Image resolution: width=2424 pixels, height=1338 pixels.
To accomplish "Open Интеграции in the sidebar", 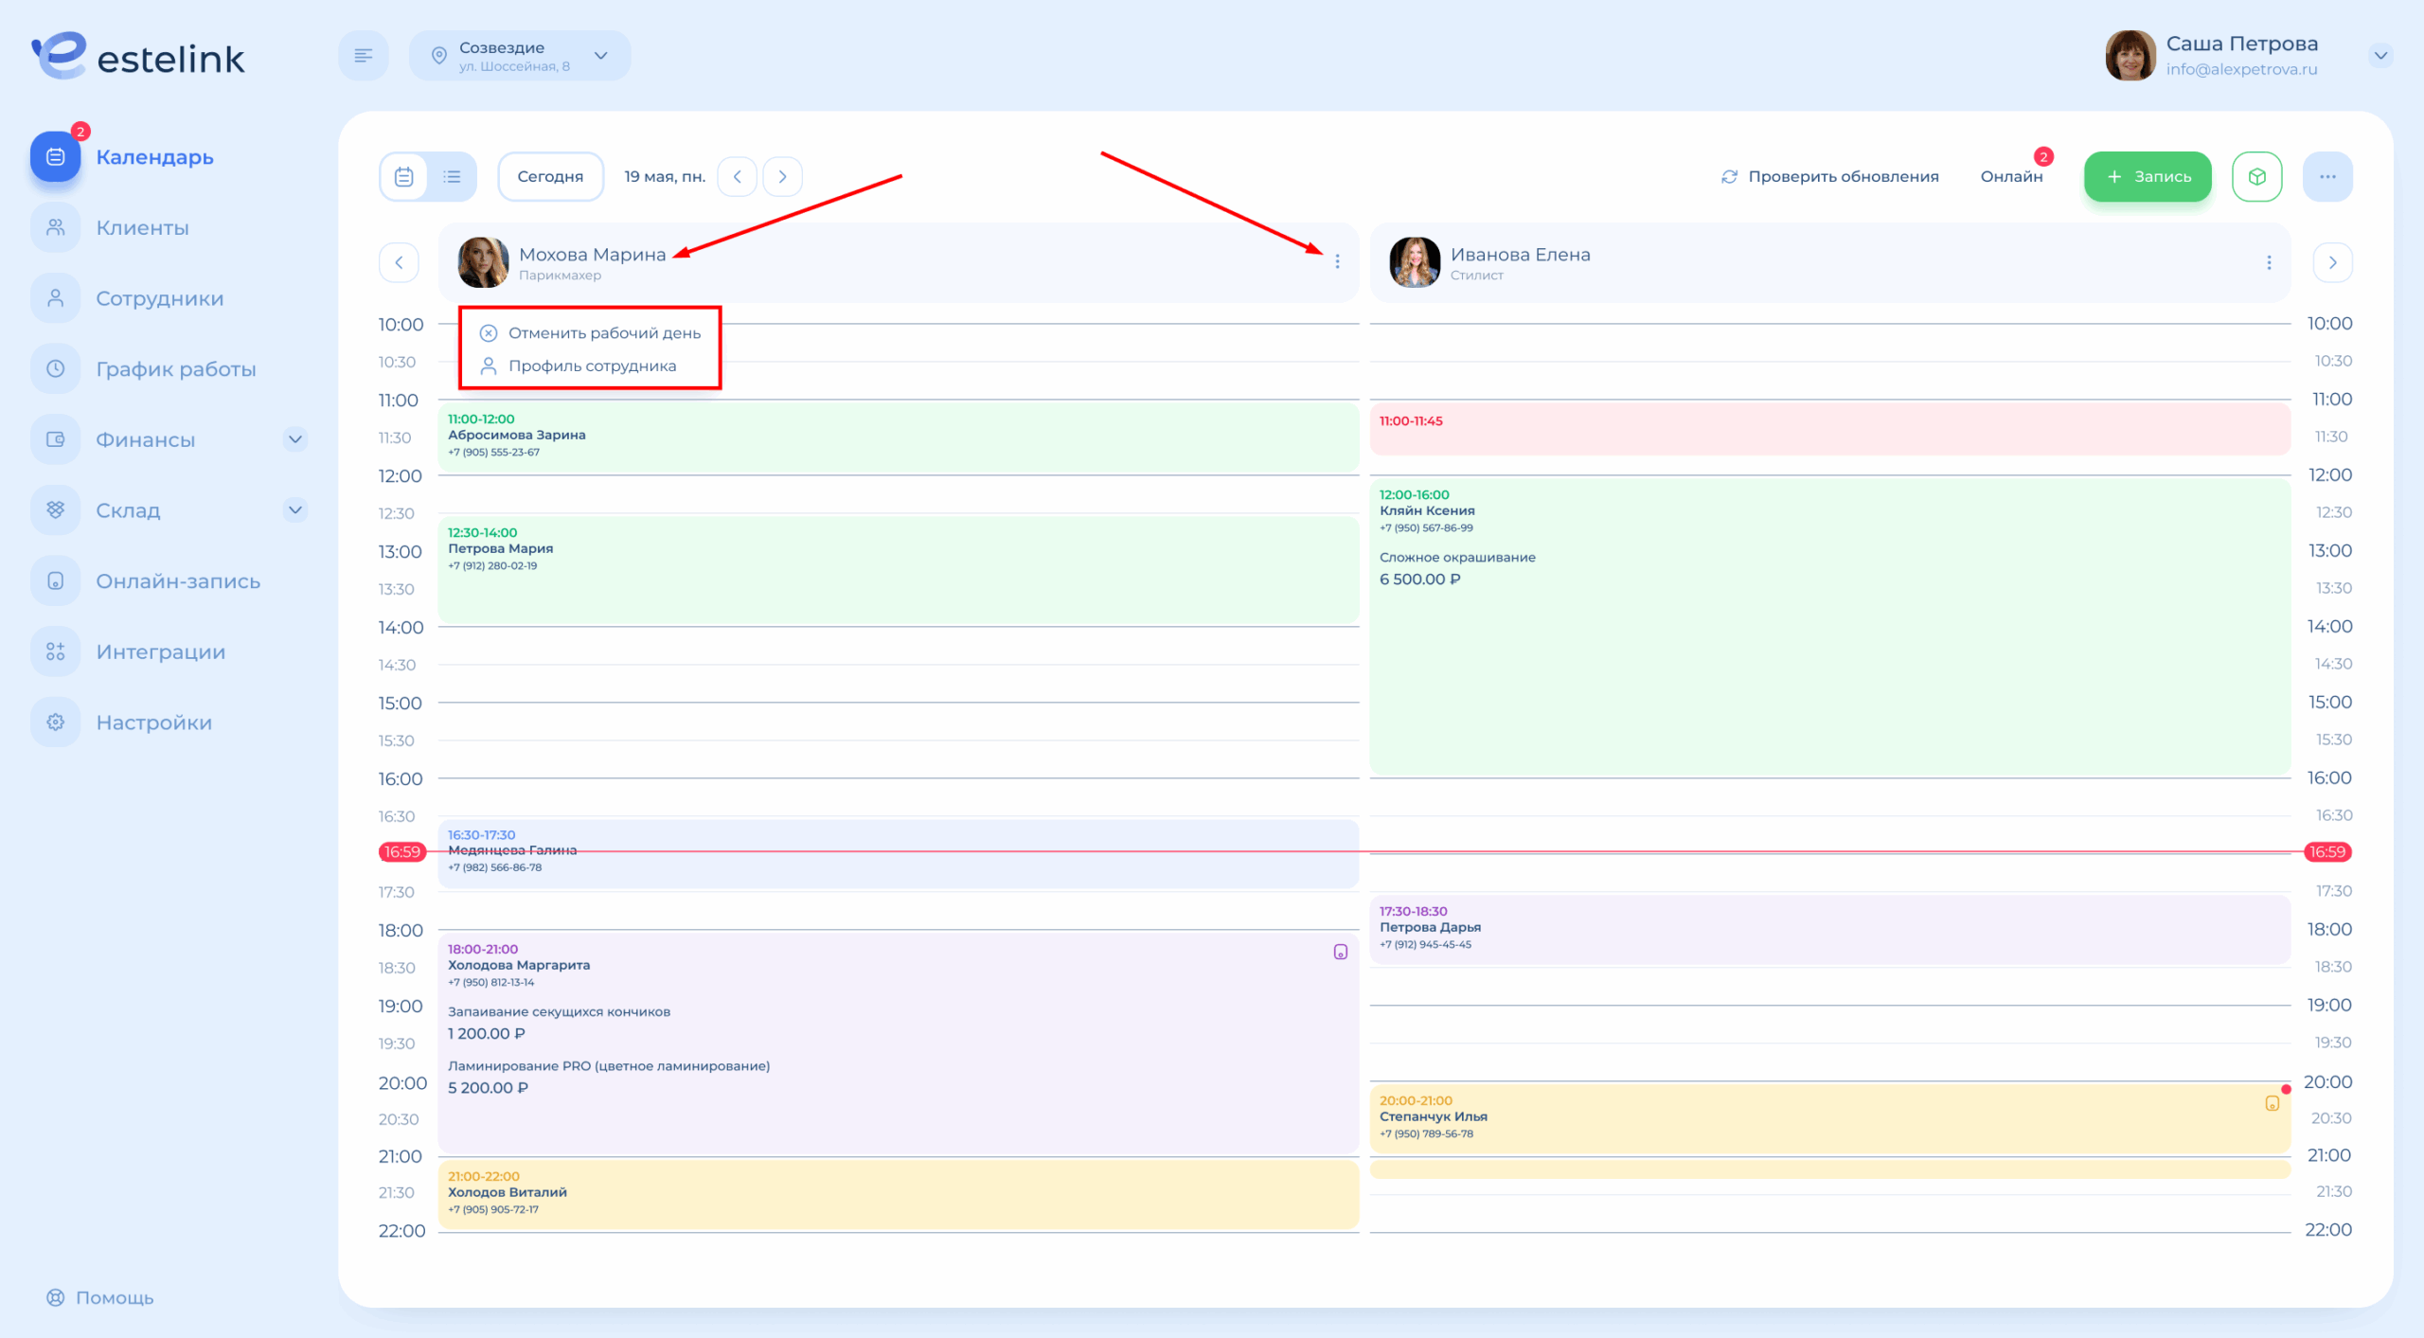I will point(161,651).
